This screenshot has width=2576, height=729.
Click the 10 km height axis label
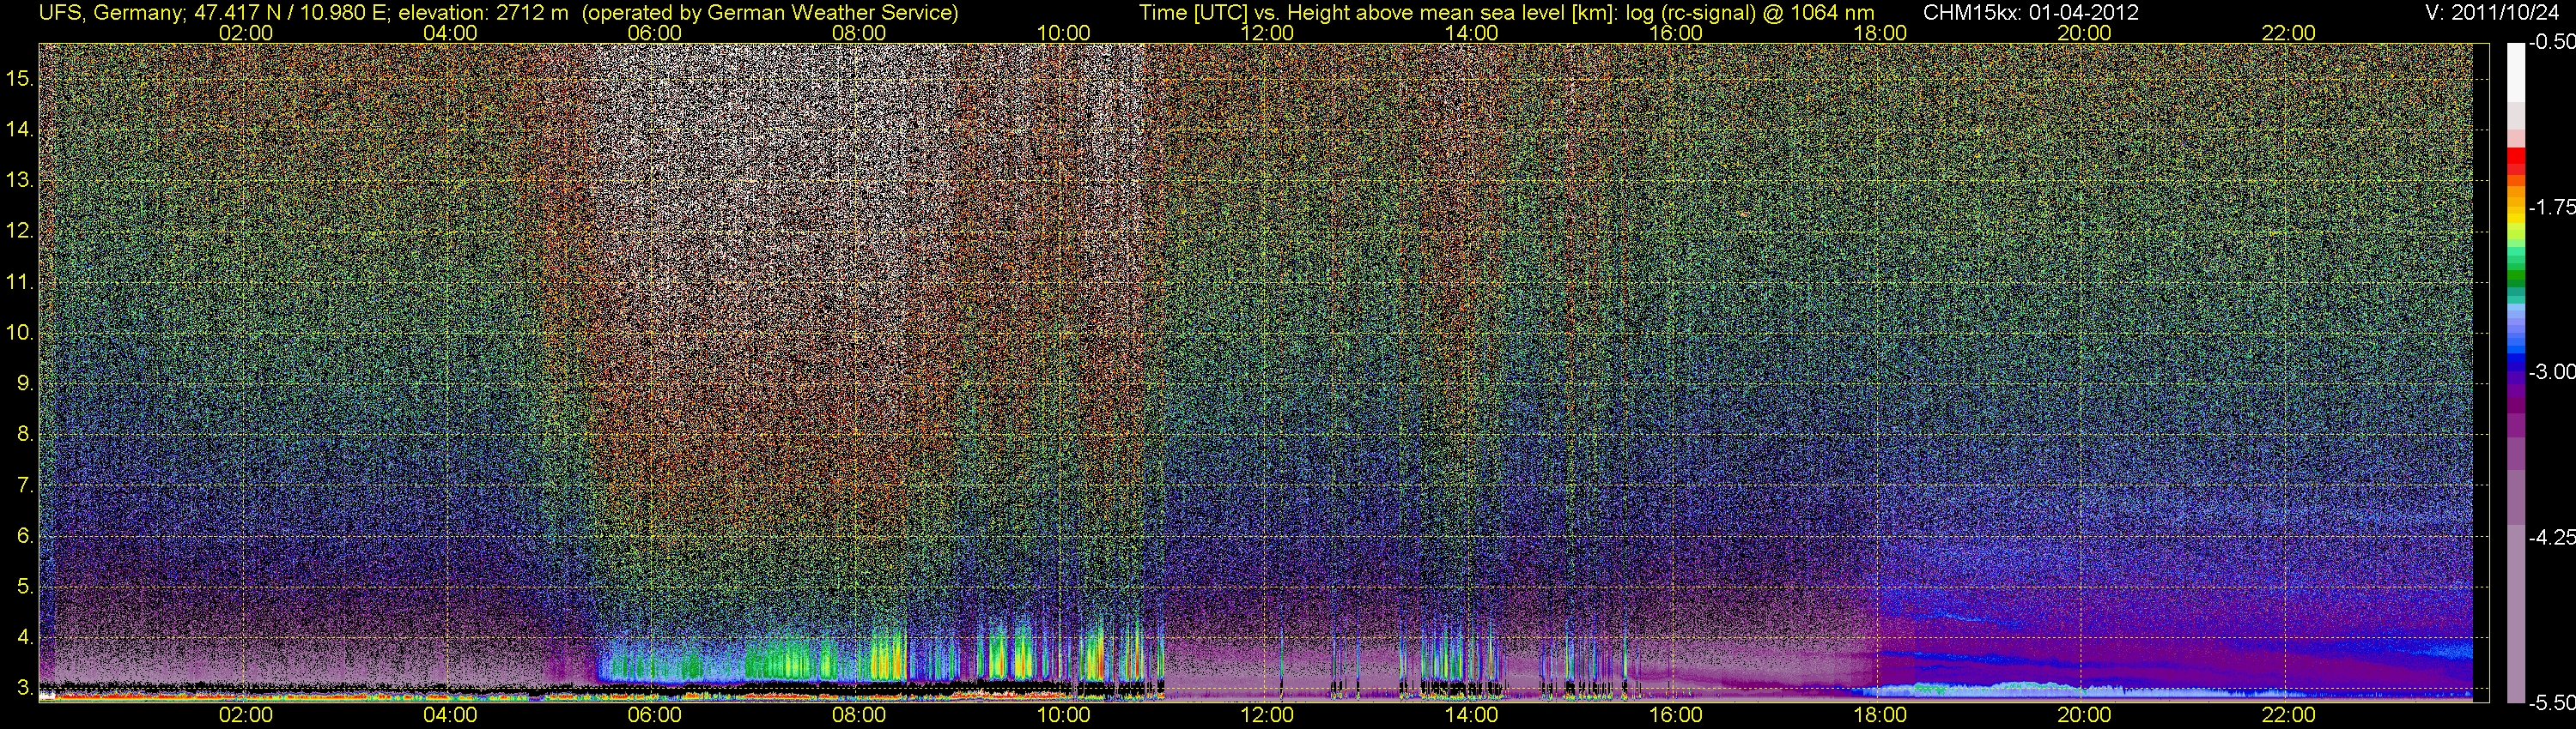tap(20, 333)
